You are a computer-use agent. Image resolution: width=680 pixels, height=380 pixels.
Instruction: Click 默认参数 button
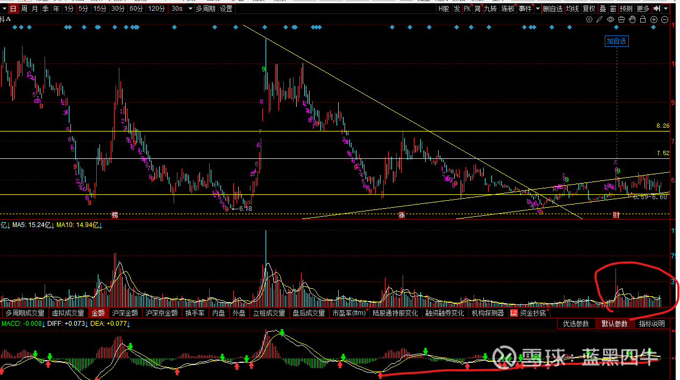point(614,324)
